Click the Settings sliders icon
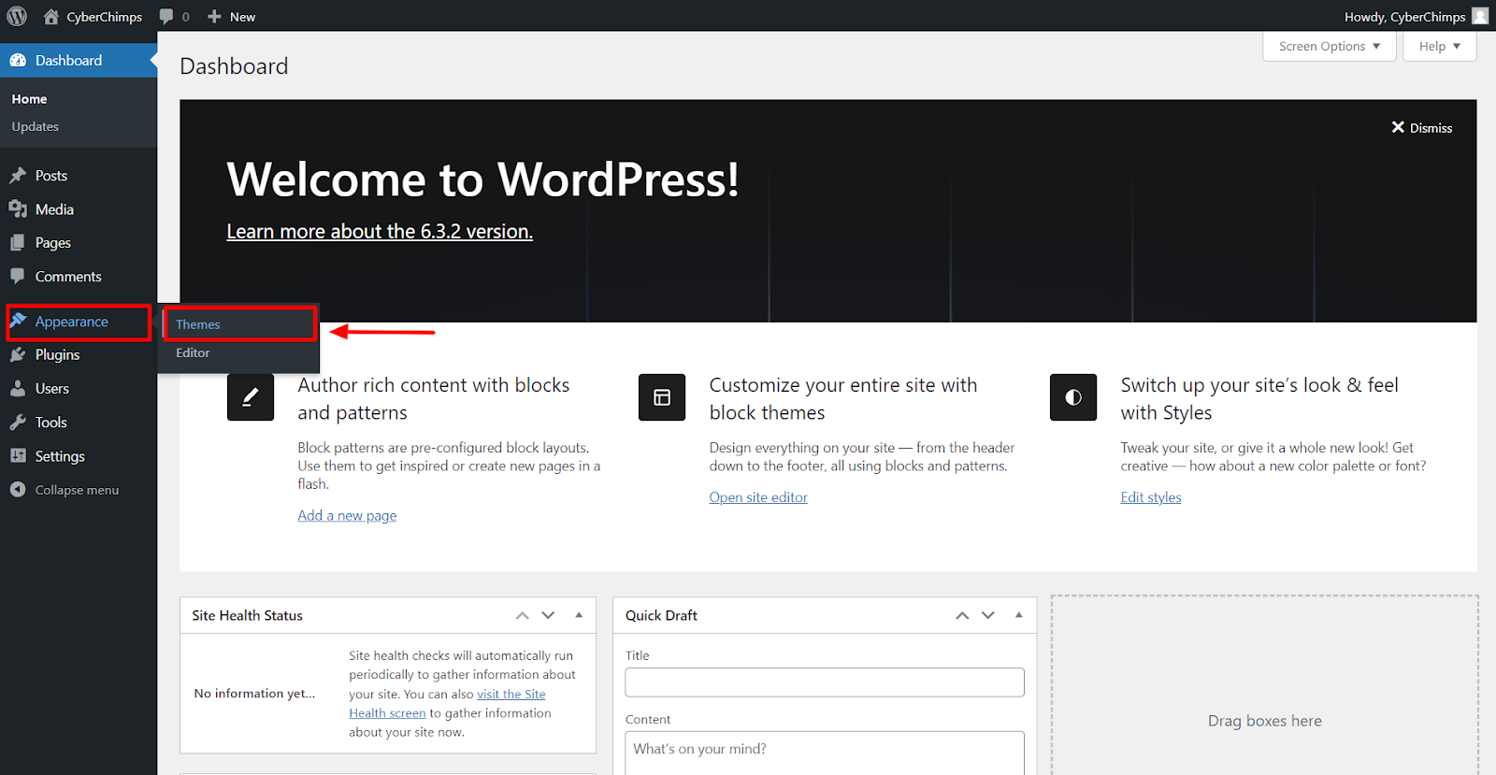 tap(18, 456)
